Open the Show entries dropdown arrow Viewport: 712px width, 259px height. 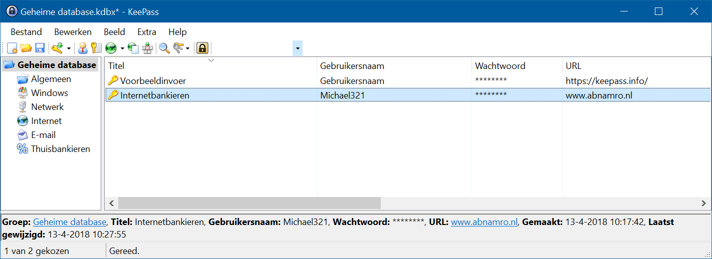click(x=188, y=48)
